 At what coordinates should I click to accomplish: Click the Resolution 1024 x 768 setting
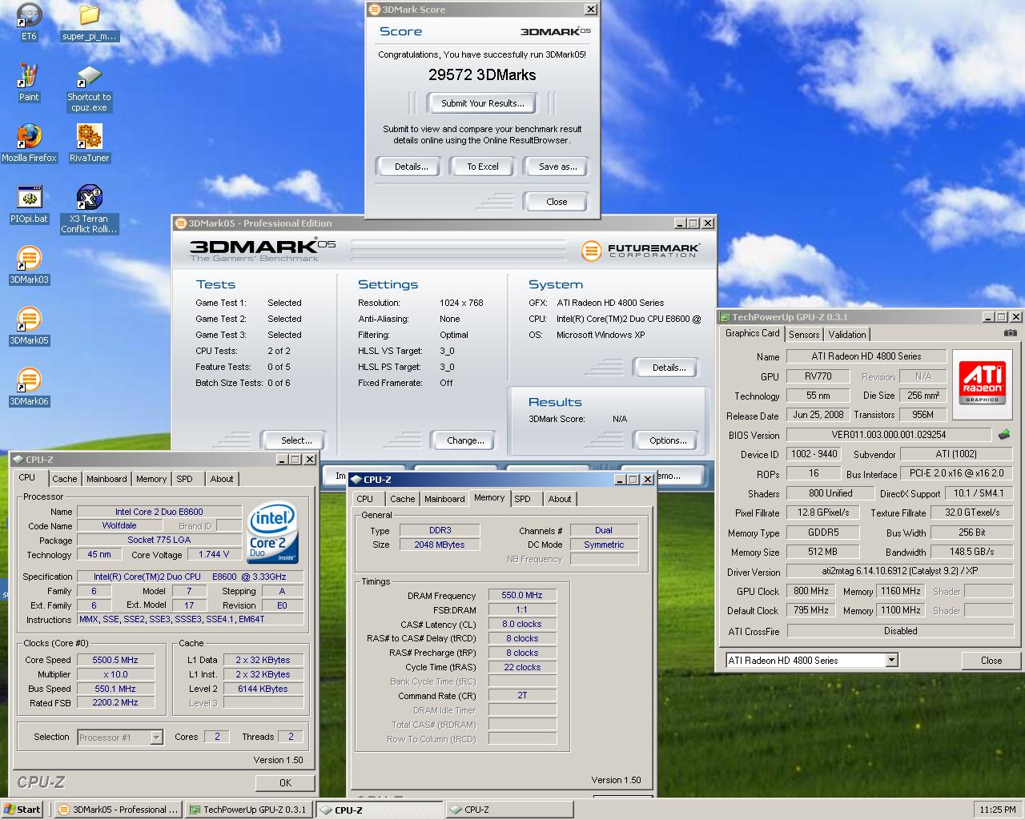[x=461, y=303]
